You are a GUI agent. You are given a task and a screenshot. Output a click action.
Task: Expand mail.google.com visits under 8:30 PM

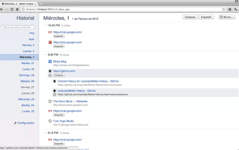click(59, 115)
